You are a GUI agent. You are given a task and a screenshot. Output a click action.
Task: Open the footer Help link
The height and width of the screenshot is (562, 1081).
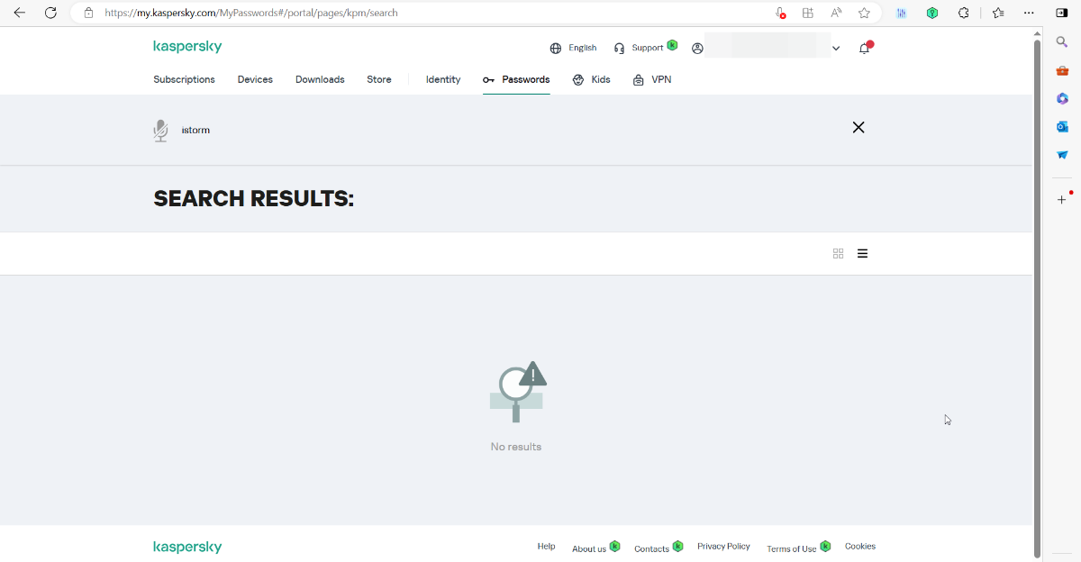pyautogui.click(x=546, y=547)
